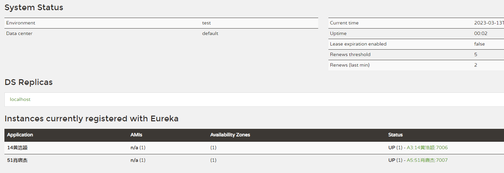Open the A5:51肖唐杰:7007 instance link

(x=427, y=160)
